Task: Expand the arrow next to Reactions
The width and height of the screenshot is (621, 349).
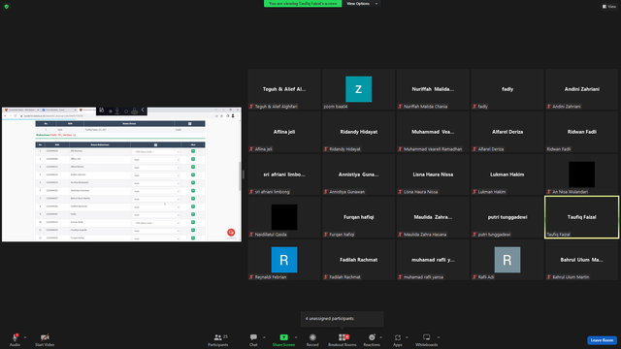Action: point(381,337)
